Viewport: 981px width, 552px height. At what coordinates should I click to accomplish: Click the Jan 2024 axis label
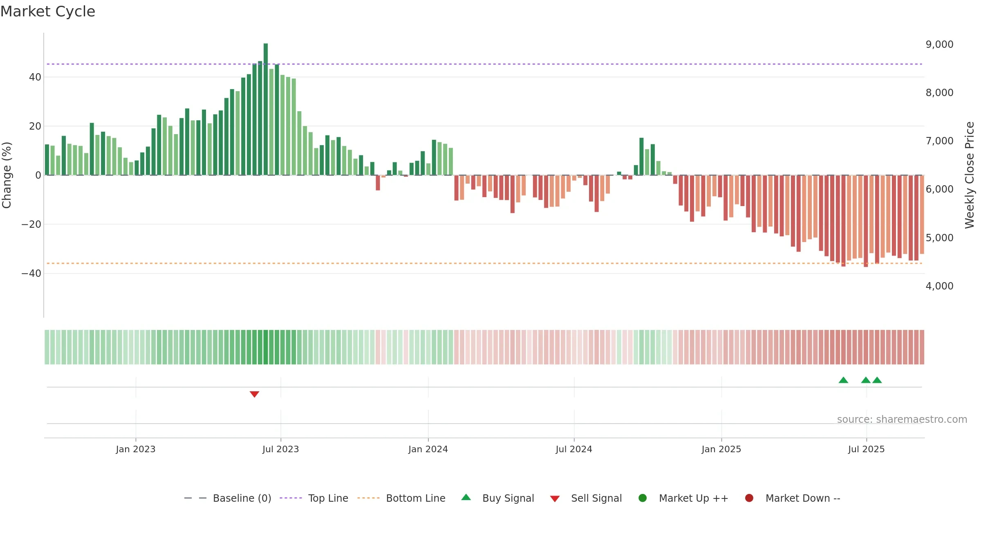click(428, 449)
